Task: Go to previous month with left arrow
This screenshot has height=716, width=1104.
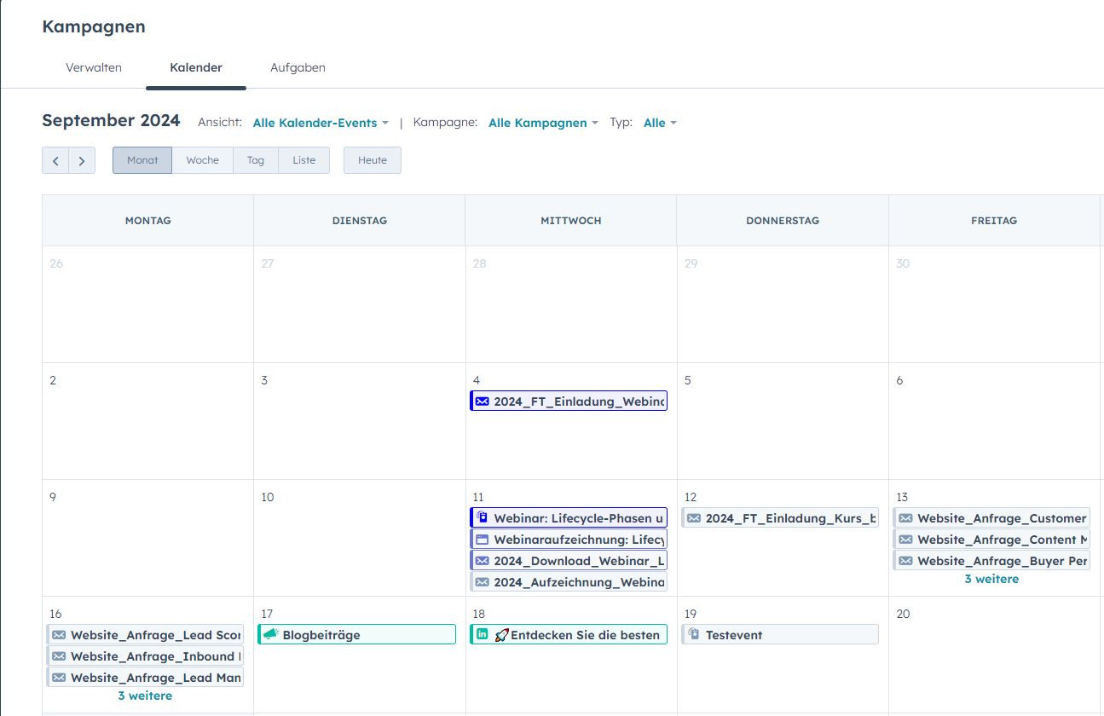Action: click(55, 160)
